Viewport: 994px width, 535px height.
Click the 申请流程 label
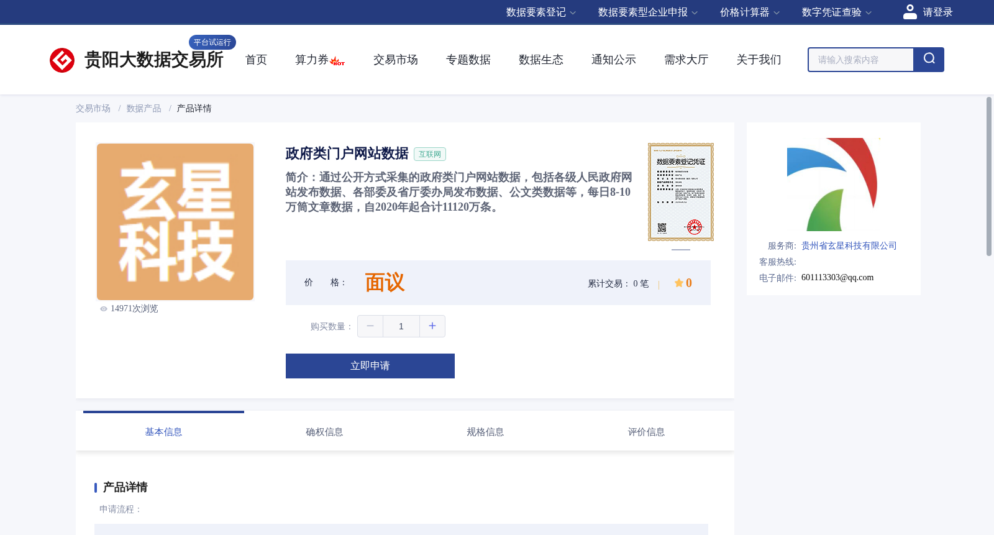click(121, 510)
